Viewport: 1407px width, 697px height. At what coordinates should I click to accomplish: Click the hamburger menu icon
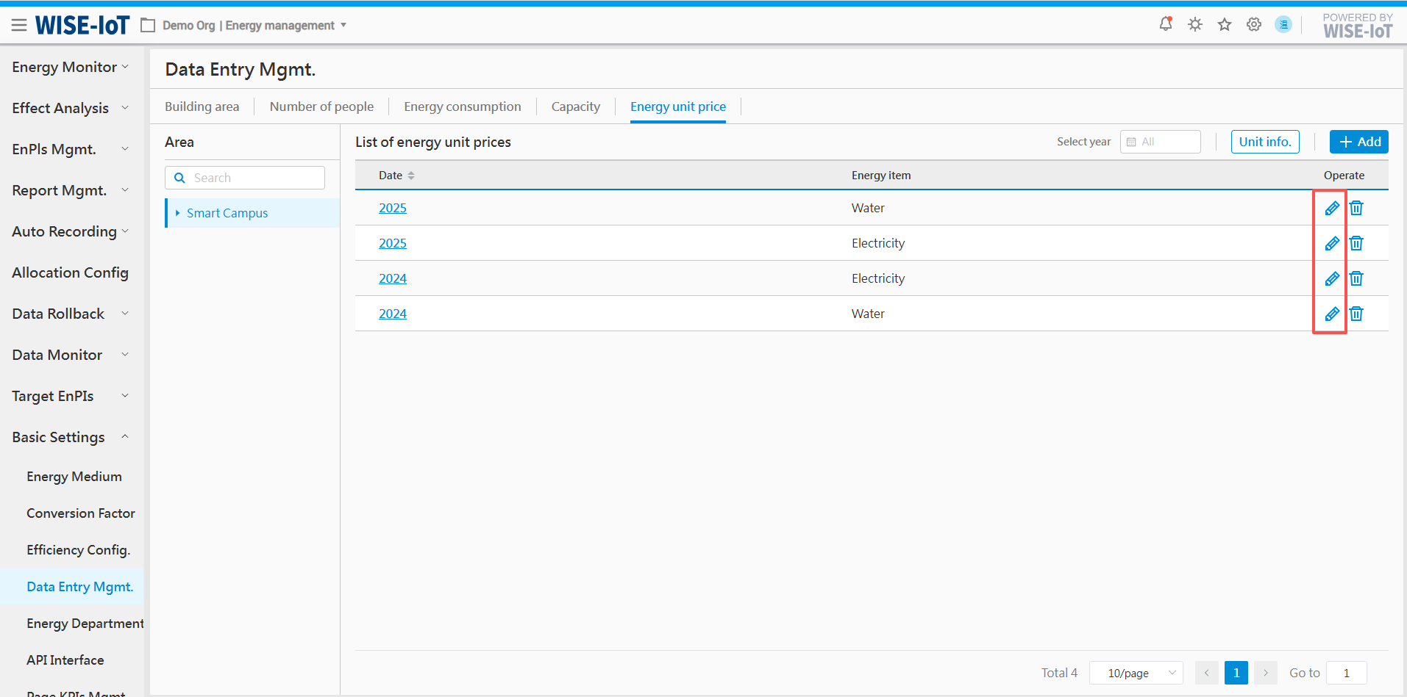(x=19, y=26)
